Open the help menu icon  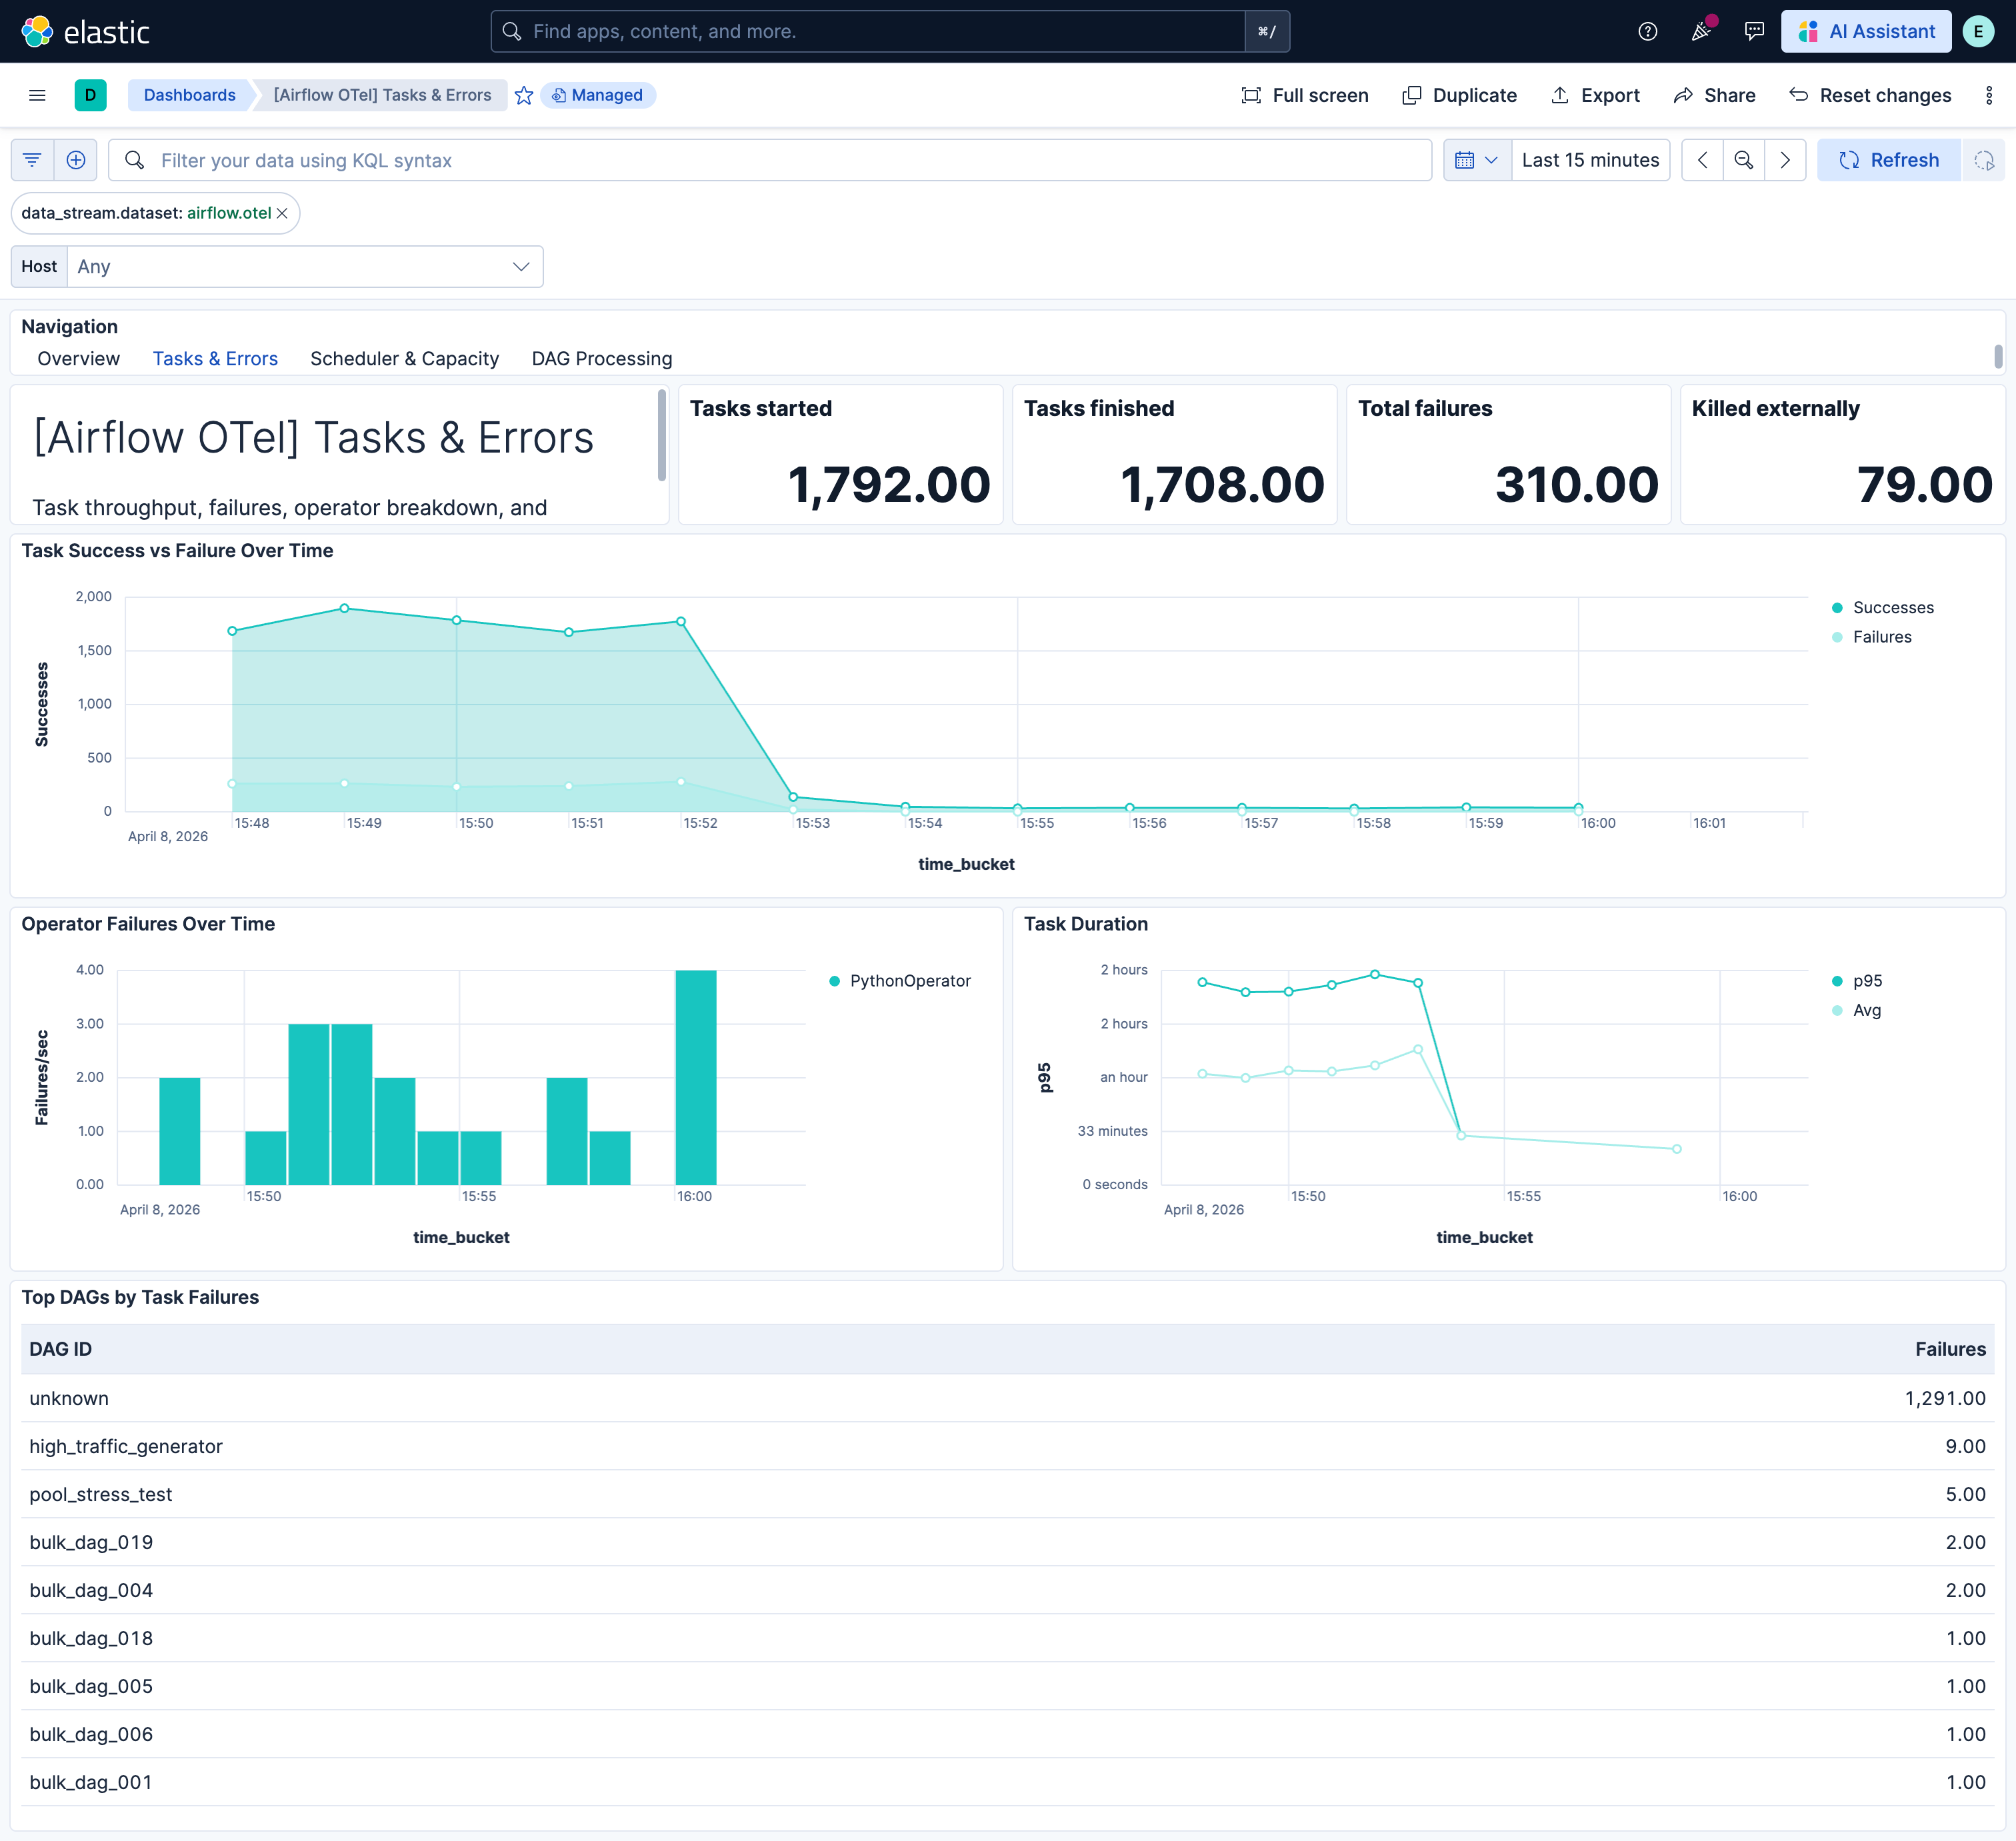click(1647, 31)
